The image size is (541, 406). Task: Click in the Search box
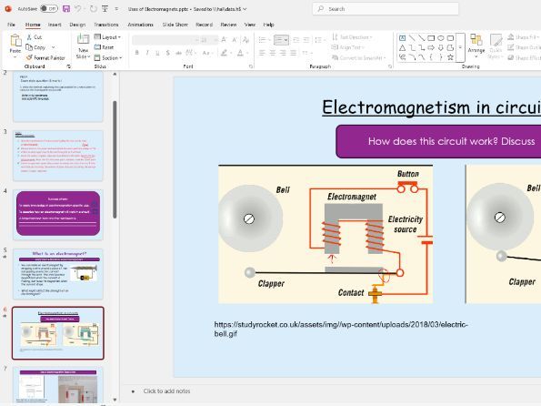coord(386,9)
